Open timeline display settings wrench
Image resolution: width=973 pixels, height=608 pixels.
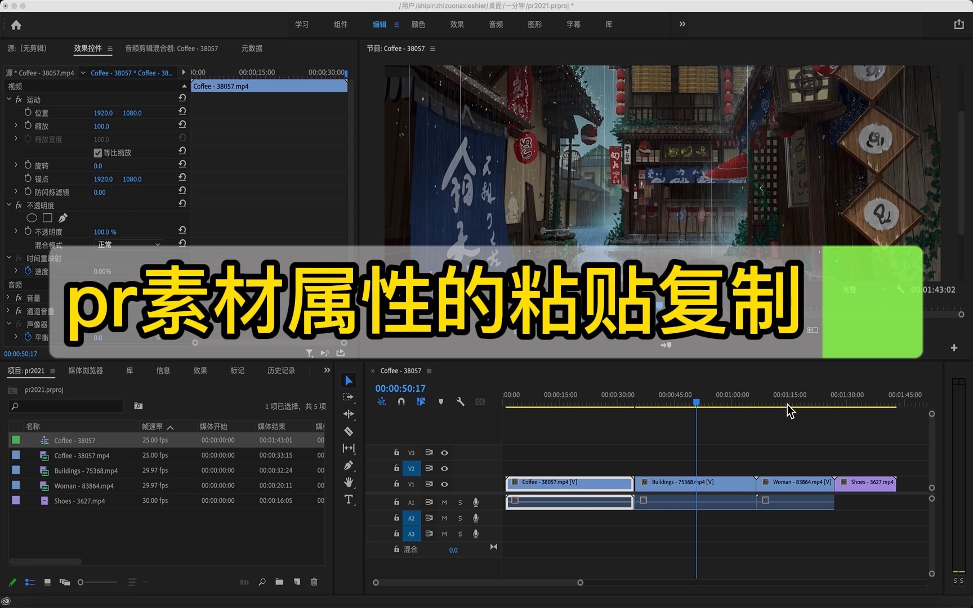[461, 401]
